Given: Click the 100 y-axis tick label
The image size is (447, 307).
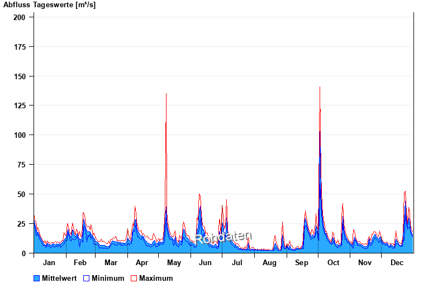Looking at the screenshot, I should pos(20,135).
